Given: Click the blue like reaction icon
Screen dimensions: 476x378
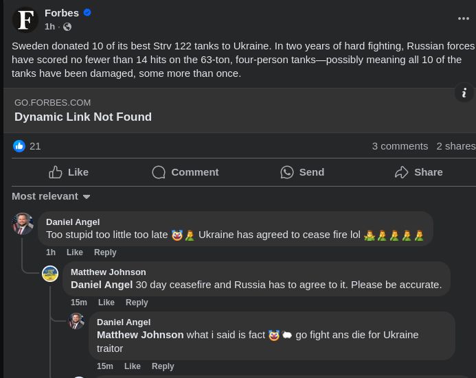Looking at the screenshot, I should (19, 145).
